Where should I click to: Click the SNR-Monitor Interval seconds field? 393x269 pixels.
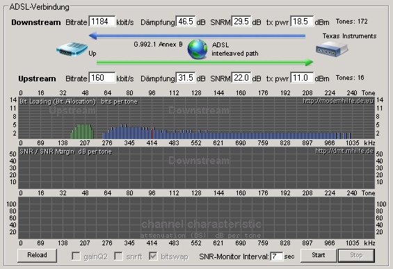(x=276, y=256)
